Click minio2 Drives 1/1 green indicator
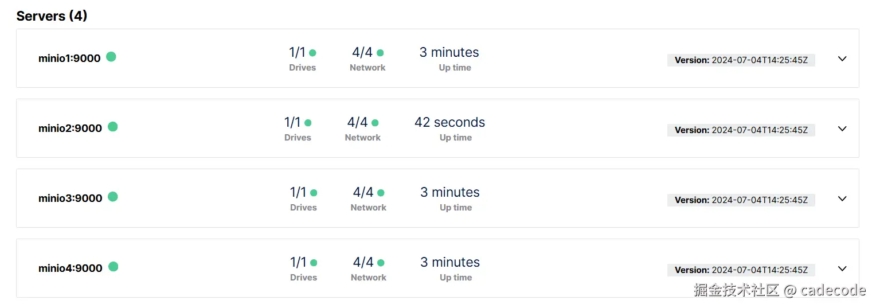 pyautogui.click(x=308, y=123)
